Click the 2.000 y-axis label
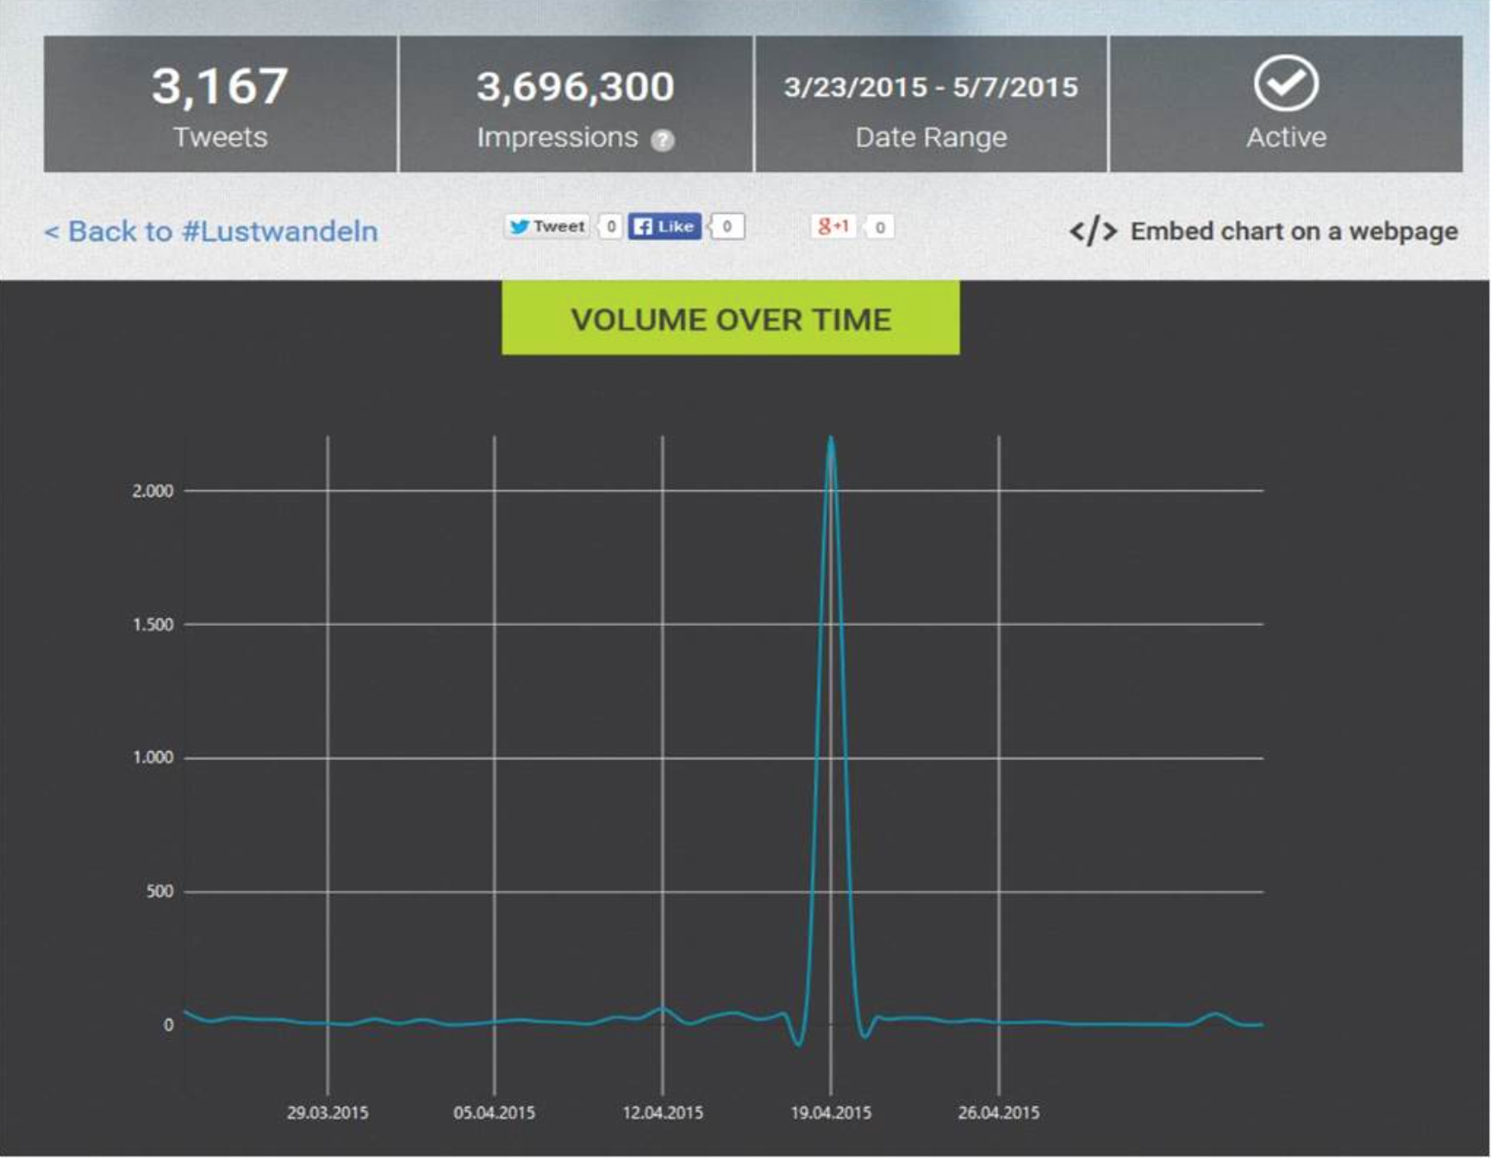Viewport: 1491px width, 1160px height. coord(153,491)
